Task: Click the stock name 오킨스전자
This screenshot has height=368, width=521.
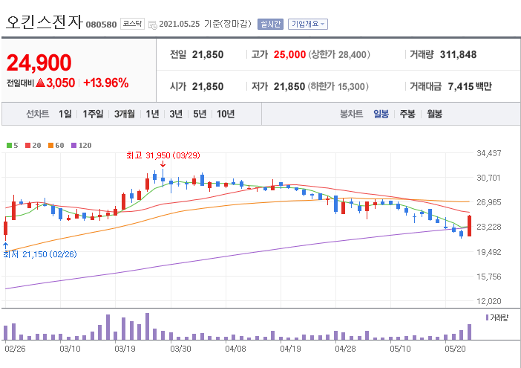Action: click(45, 22)
